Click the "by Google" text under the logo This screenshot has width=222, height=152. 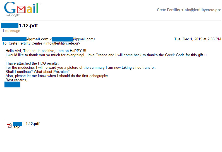13,15
